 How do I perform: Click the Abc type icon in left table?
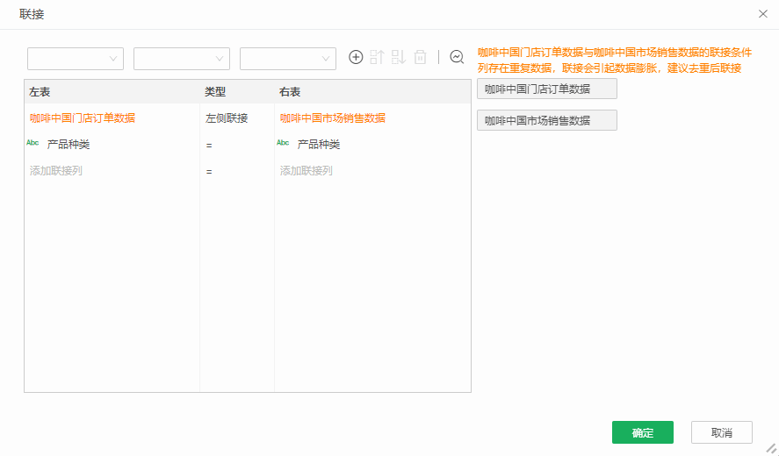(x=33, y=142)
